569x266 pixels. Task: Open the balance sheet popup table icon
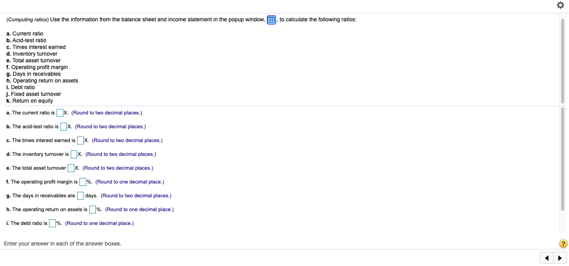coord(271,20)
